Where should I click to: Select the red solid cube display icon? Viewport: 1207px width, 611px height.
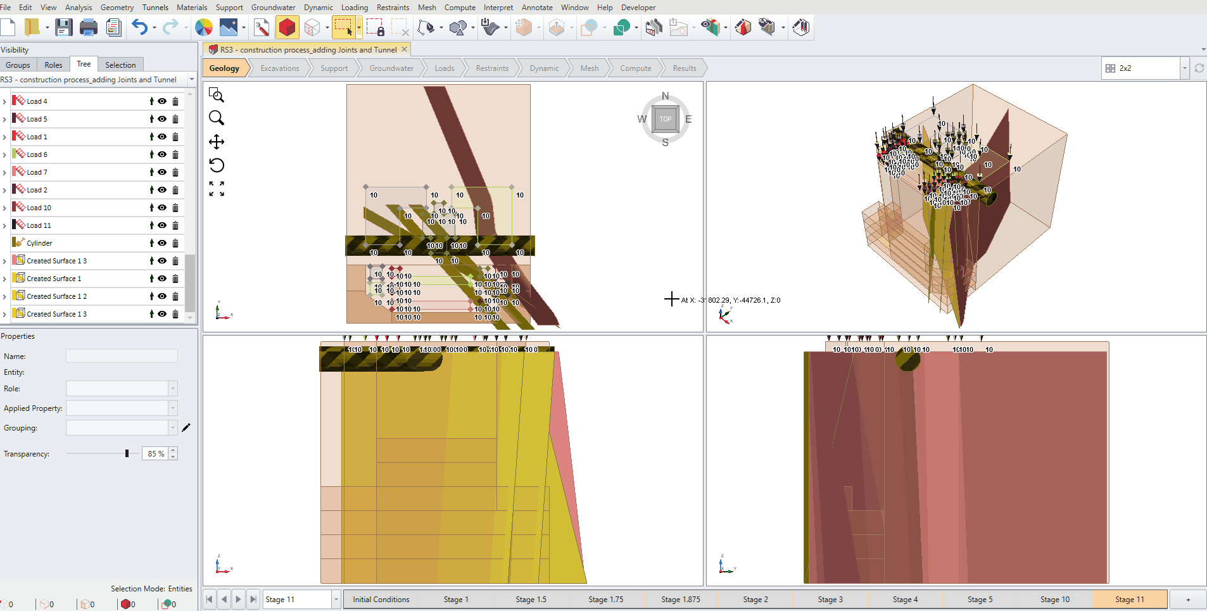point(287,27)
